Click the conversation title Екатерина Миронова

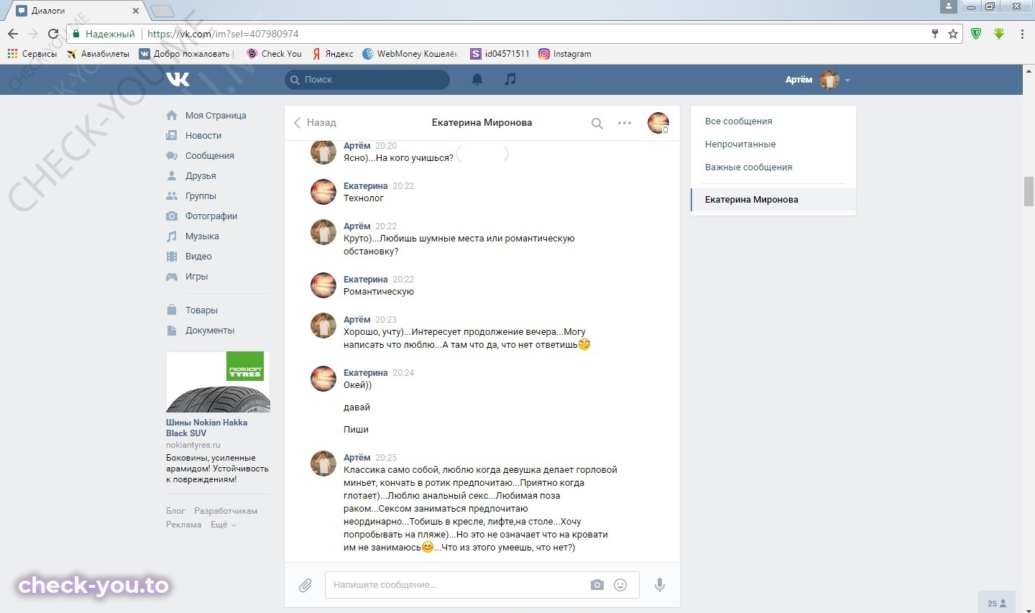pyautogui.click(x=482, y=123)
